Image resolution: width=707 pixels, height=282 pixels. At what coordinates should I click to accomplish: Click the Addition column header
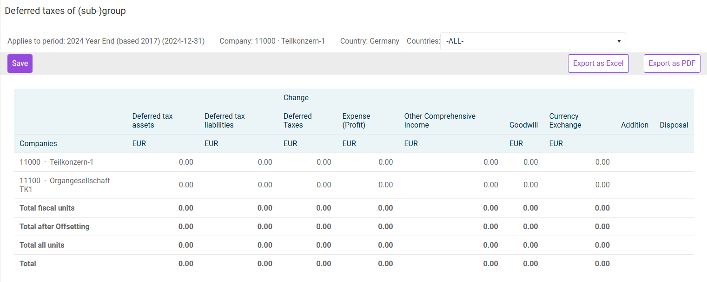click(634, 125)
